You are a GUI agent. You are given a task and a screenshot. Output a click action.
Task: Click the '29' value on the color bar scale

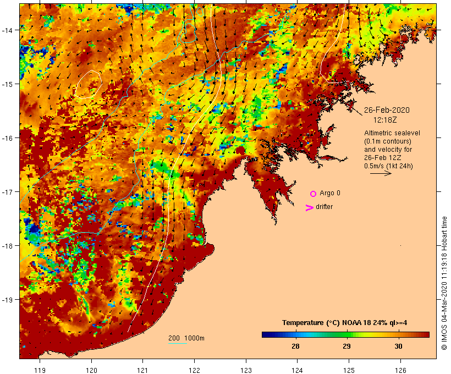[346, 346]
